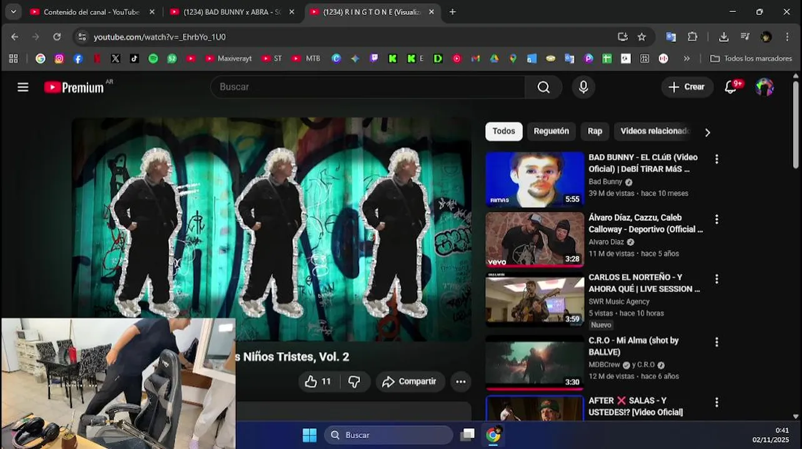Click the YouTube search field
Viewport: 802px width, 449px height.
[x=368, y=87]
